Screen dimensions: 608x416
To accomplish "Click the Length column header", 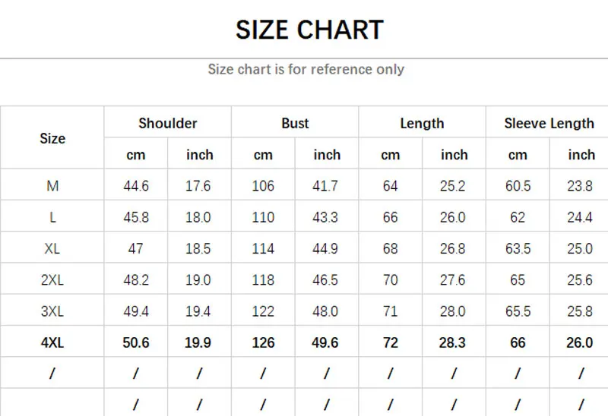I will pyautogui.click(x=422, y=123).
